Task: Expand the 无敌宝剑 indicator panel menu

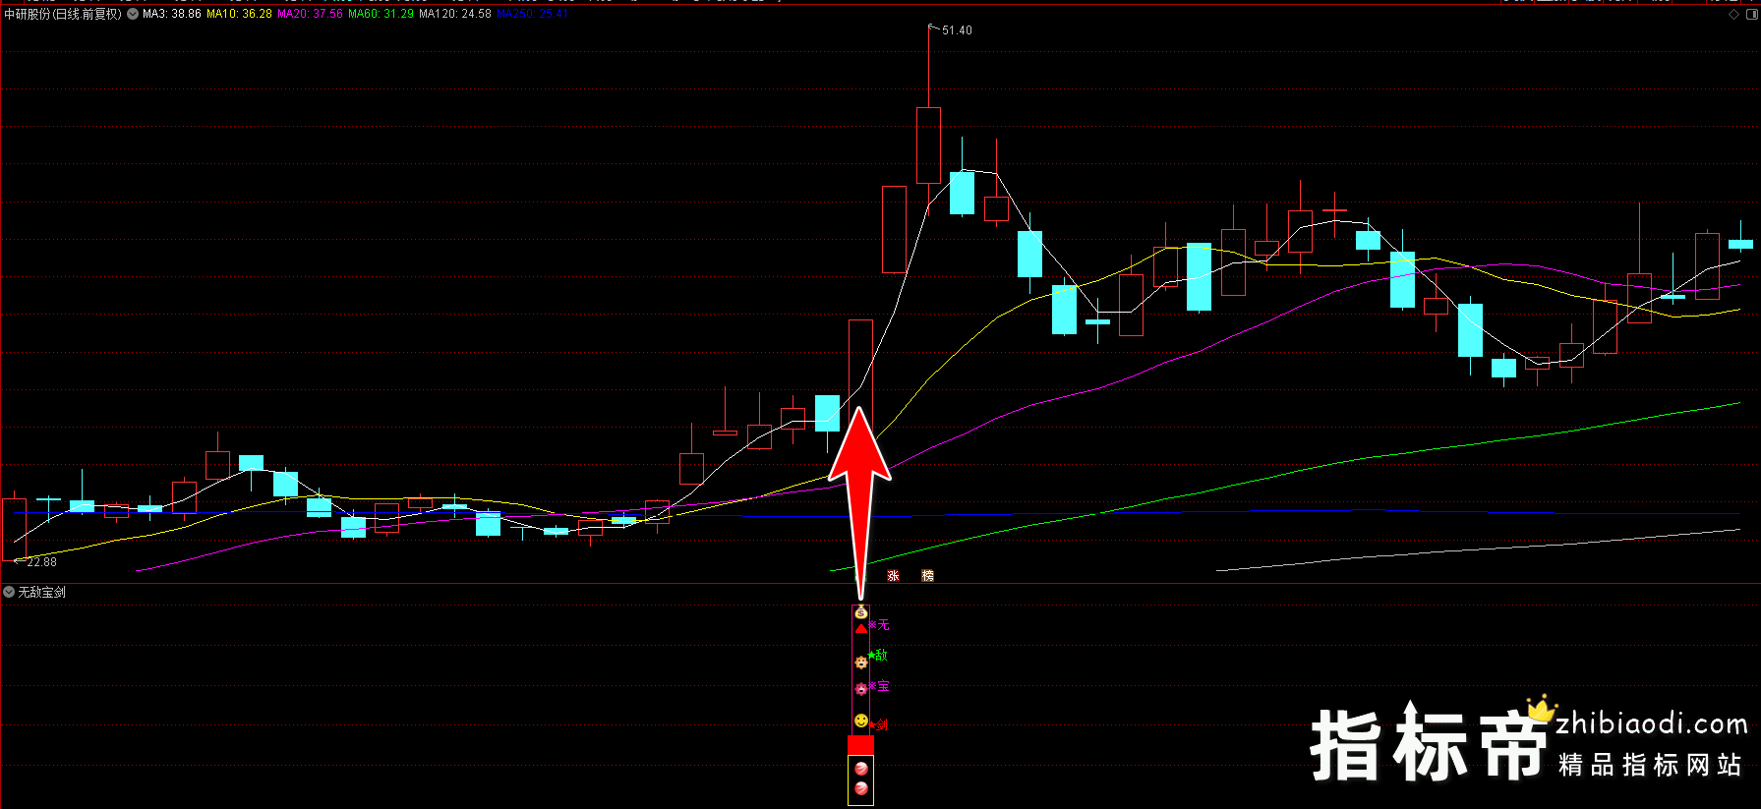Action: point(9,592)
